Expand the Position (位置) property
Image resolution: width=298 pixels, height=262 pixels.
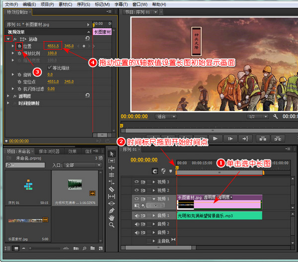(13, 46)
